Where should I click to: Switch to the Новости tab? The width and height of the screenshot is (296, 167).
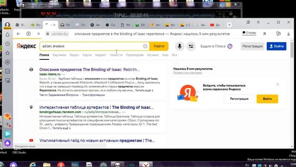(116, 55)
